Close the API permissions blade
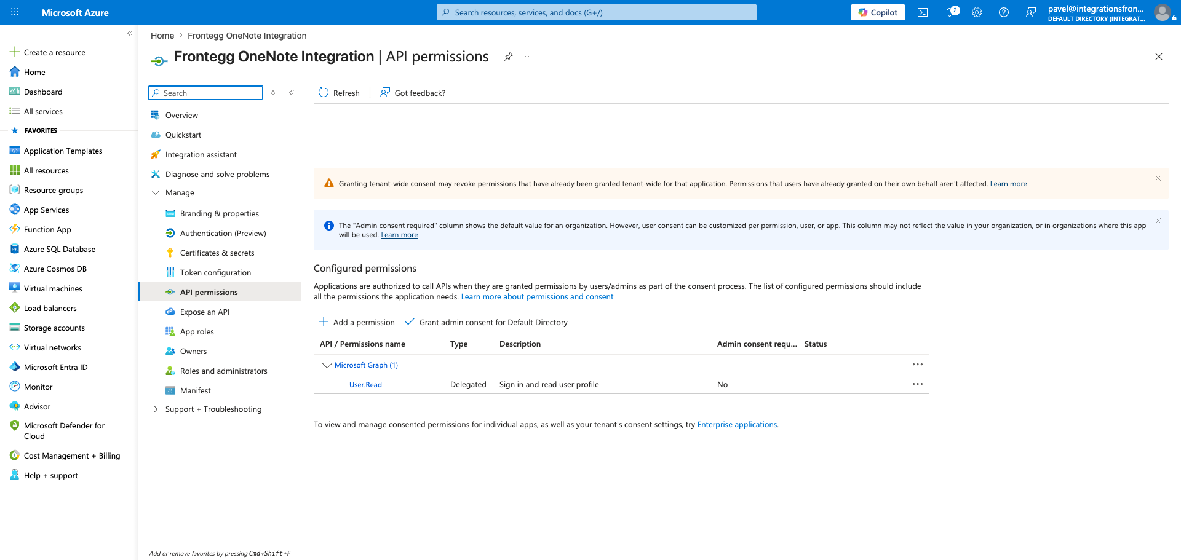Screen dimensions: 1181x560 (1159, 57)
